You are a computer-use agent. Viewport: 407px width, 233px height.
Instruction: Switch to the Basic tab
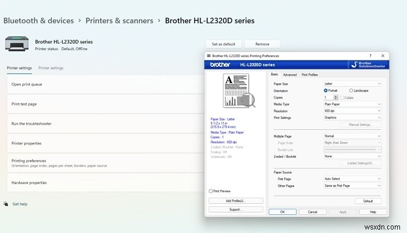pos(274,75)
